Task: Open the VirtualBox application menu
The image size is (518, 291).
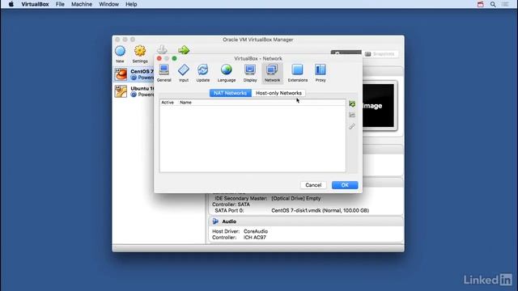Action: click(x=35, y=4)
